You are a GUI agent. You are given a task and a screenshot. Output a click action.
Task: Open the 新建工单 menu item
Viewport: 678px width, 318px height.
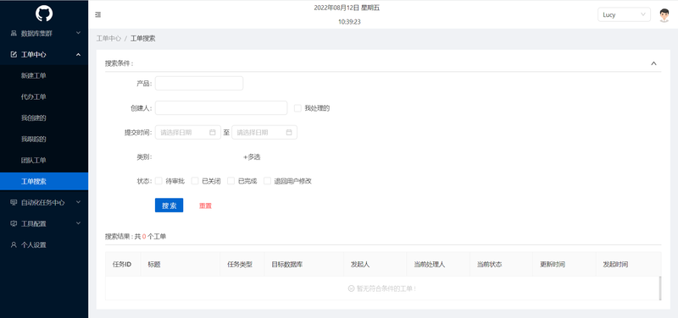click(x=44, y=75)
